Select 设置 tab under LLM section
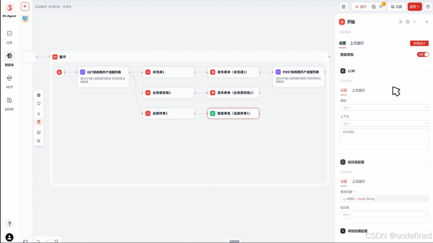433x243 pixels. (344, 90)
